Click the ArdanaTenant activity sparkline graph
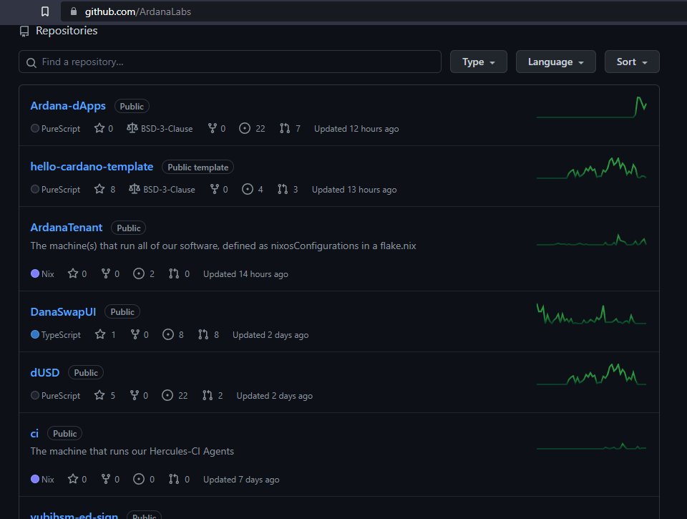 coord(592,240)
